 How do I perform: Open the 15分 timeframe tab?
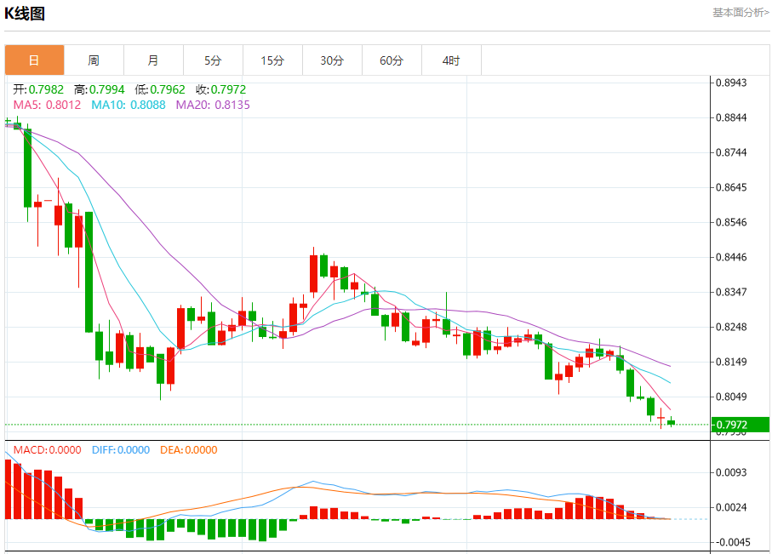point(272,60)
